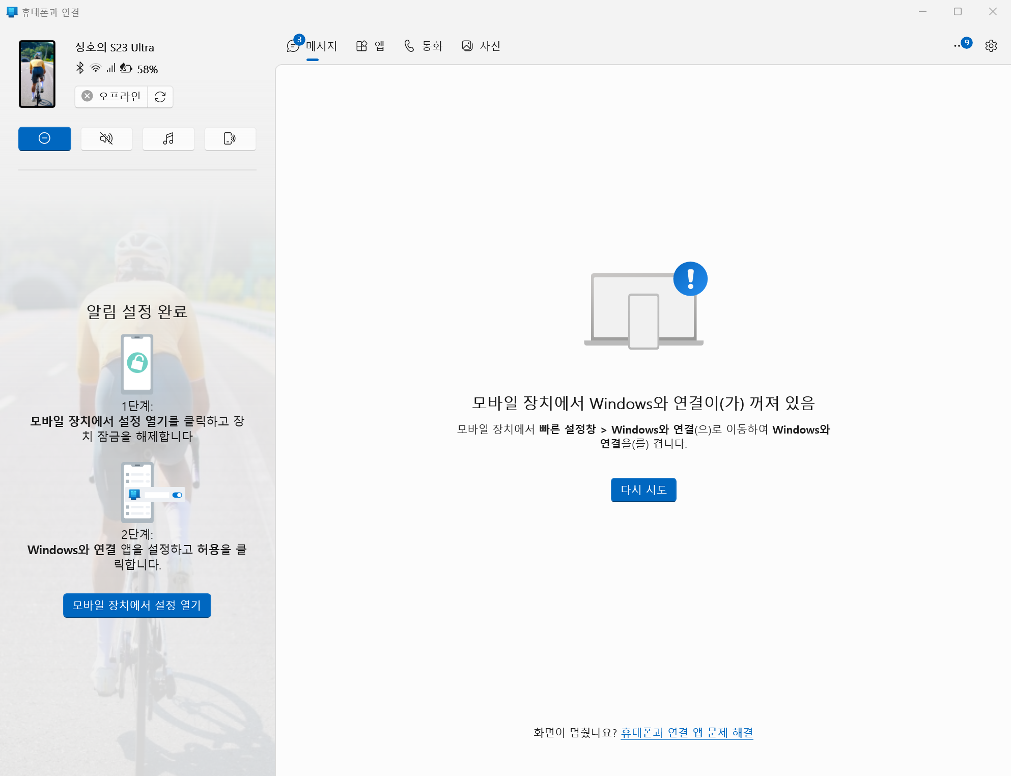Click the S23 Ultra phone thumbnail
This screenshot has height=776, width=1011.
click(x=37, y=74)
